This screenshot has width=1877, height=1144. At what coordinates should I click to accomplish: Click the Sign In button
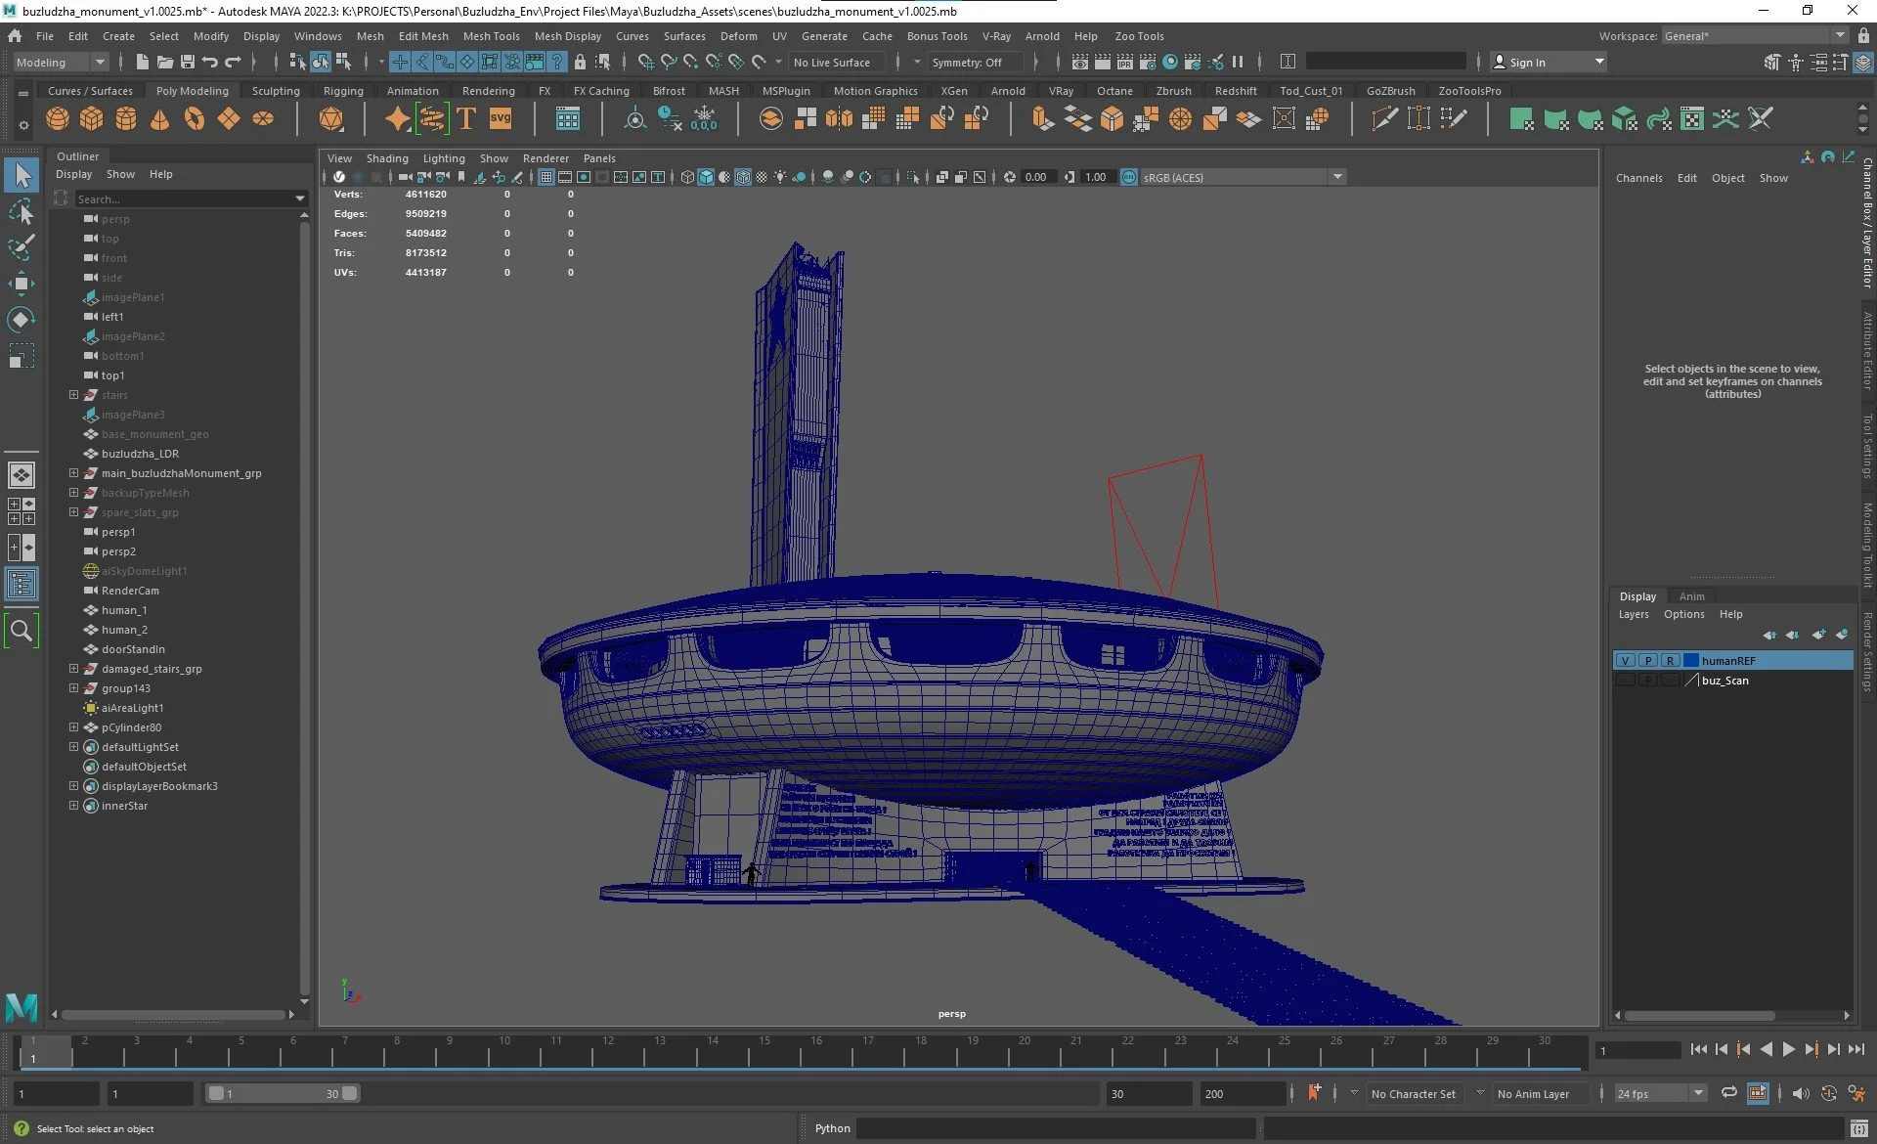point(1527,63)
